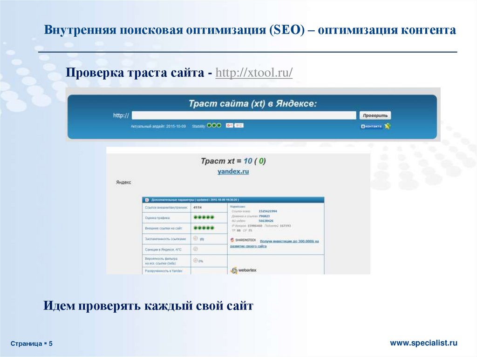Focus the http:// site address input field
The height and width of the screenshot is (357, 477).
click(244, 115)
